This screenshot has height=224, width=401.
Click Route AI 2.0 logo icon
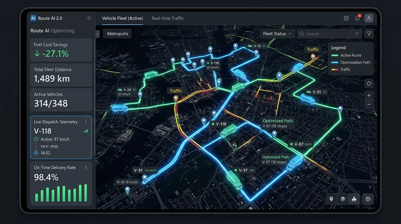point(33,18)
